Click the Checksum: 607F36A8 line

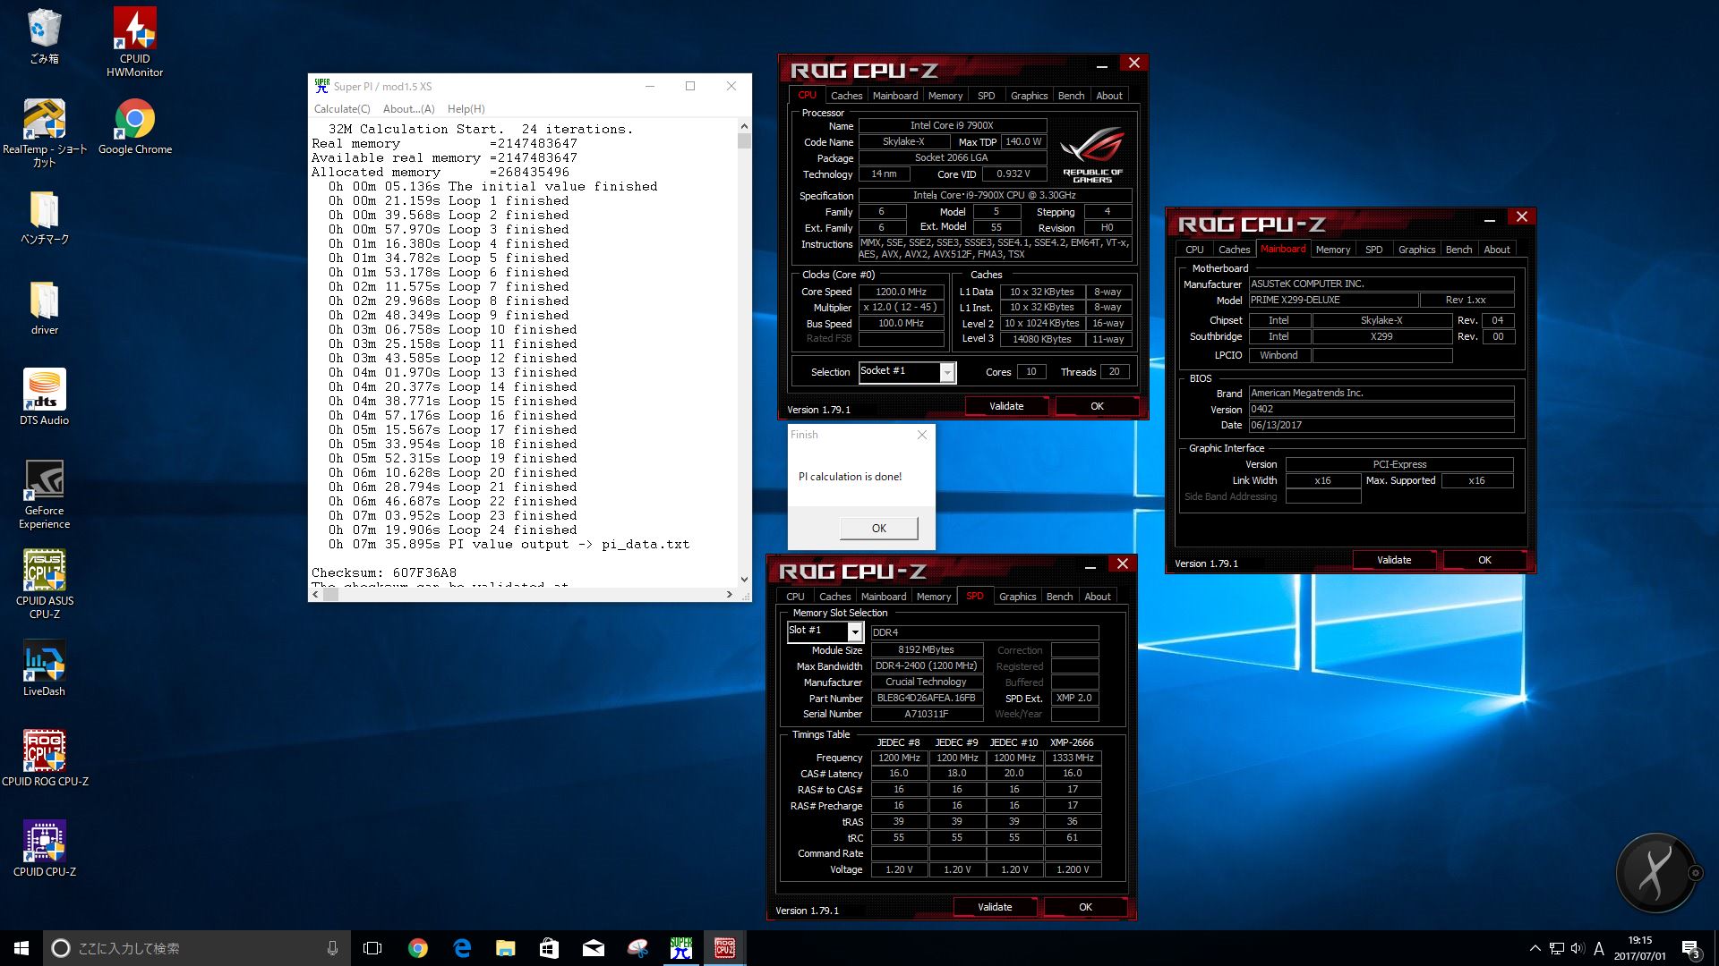click(x=384, y=572)
